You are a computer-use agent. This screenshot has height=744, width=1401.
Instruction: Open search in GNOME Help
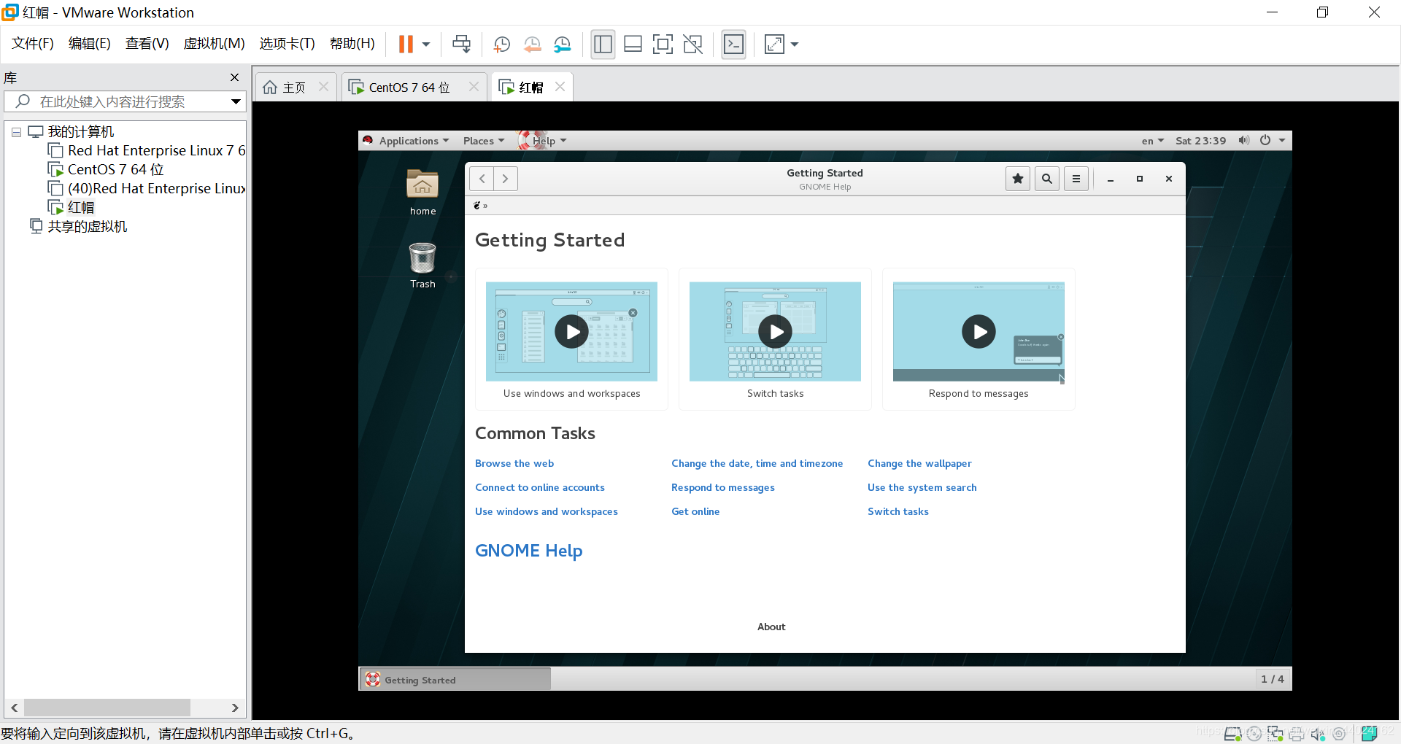coord(1047,179)
